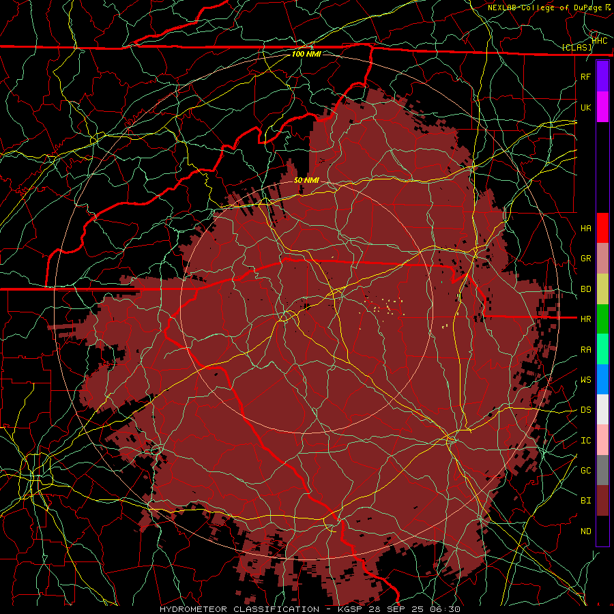This screenshot has height=614, width=614.
Task: Click the UK magenta legend swatch
Action: click(x=602, y=107)
